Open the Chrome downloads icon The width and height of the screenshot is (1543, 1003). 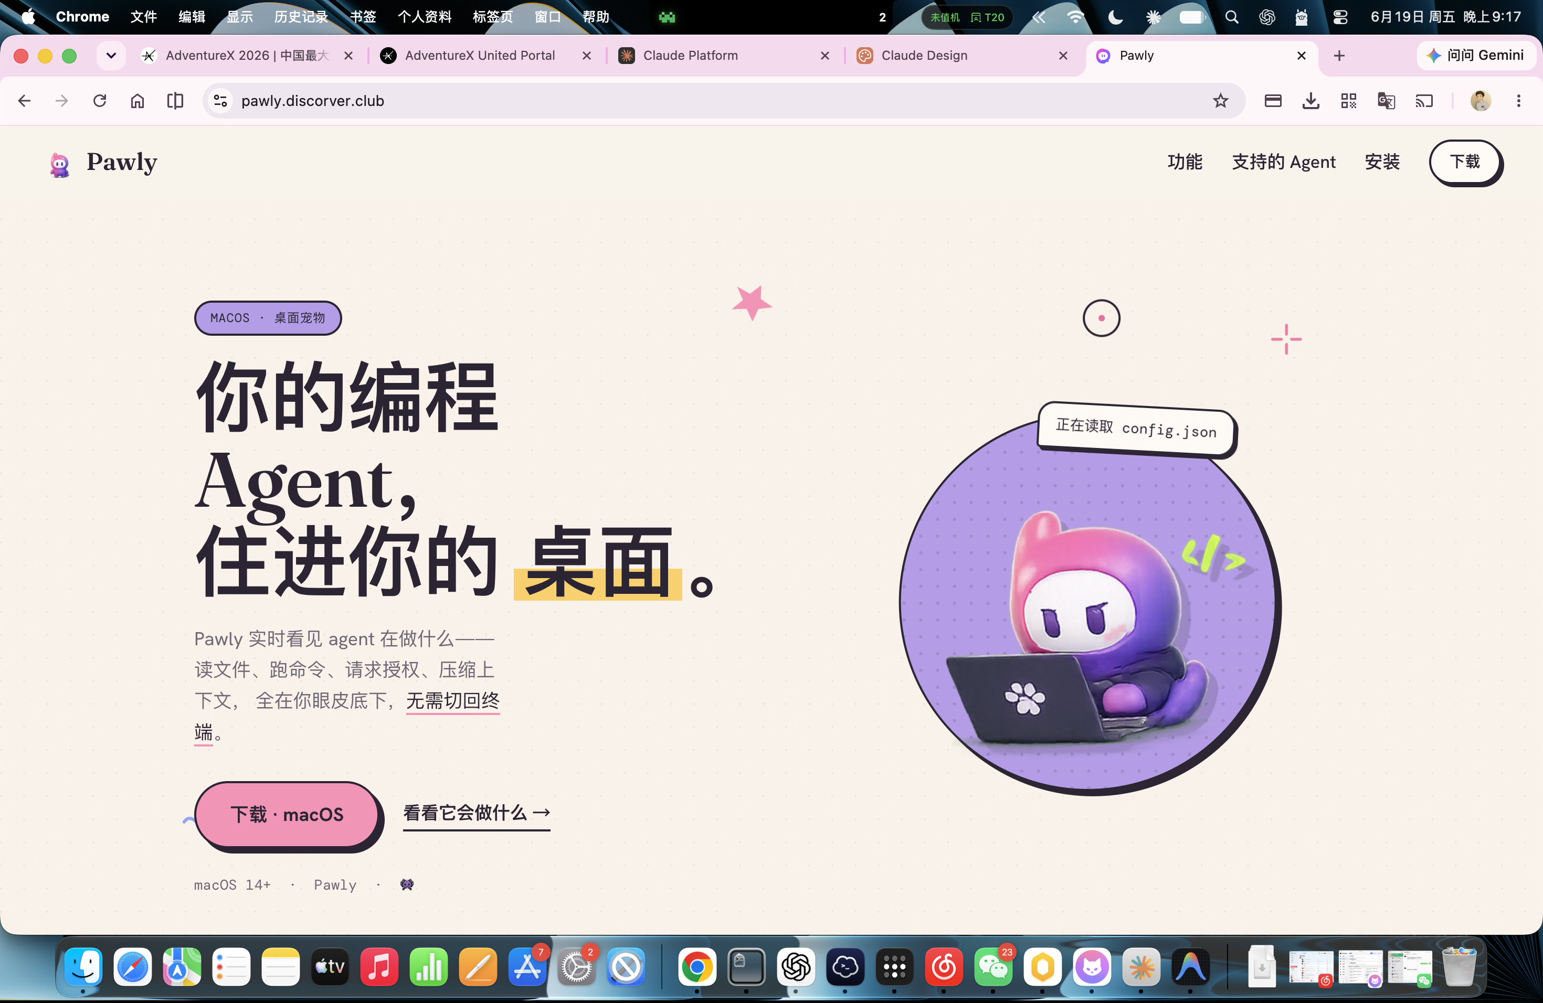(1311, 100)
